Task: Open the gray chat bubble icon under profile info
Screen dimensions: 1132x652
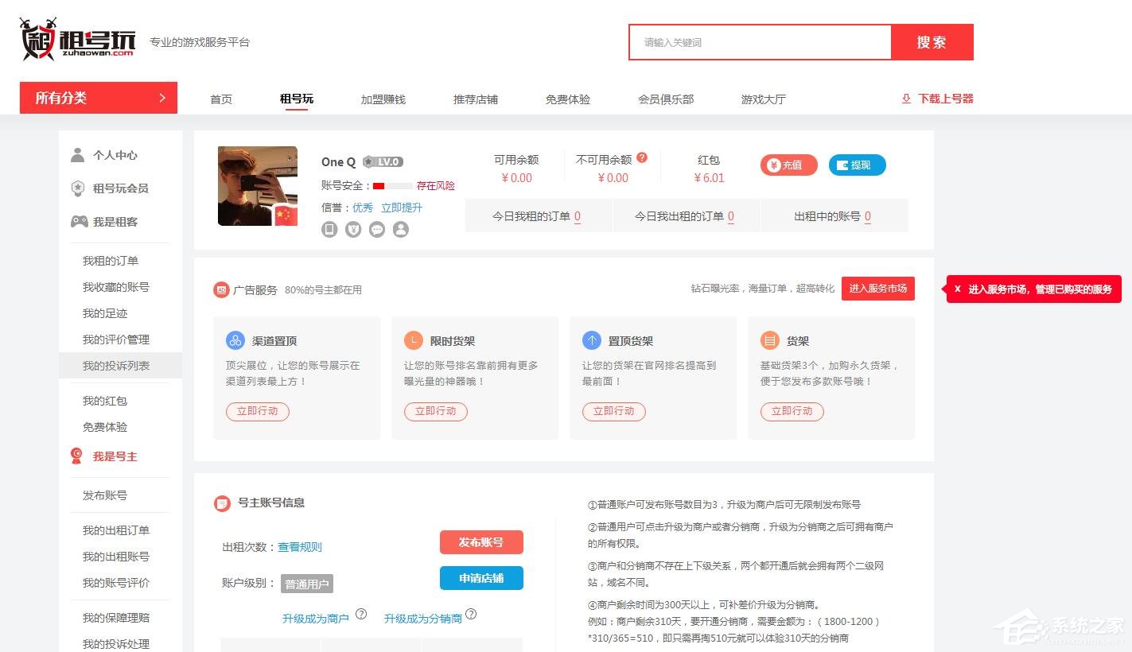Action: (376, 229)
